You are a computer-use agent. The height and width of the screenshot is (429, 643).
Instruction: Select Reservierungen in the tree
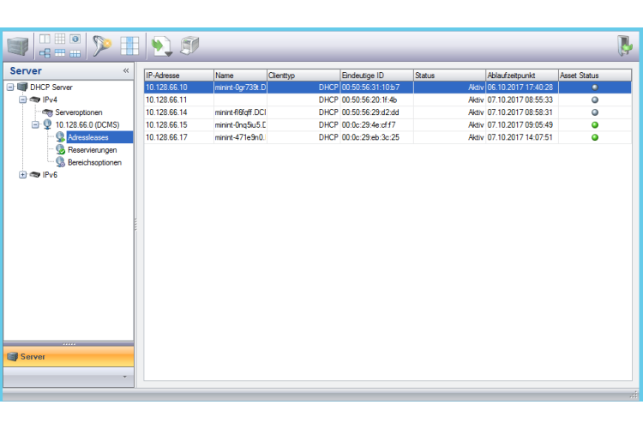click(x=92, y=149)
